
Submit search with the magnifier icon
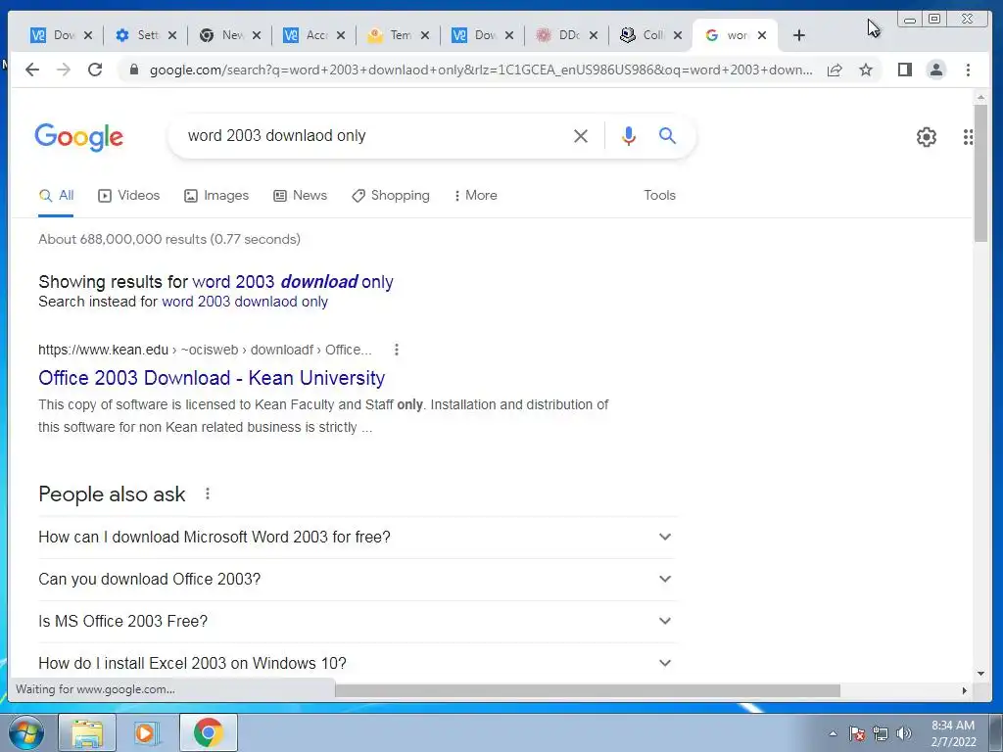click(667, 135)
